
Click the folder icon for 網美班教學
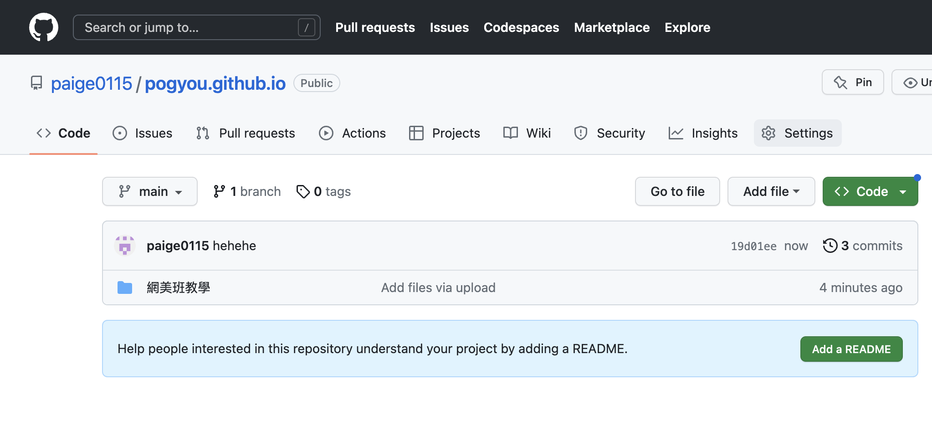click(125, 288)
